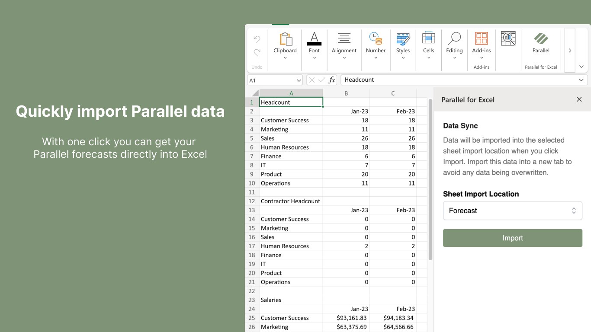Open the Font ribbon group
The height and width of the screenshot is (332, 591).
314,46
